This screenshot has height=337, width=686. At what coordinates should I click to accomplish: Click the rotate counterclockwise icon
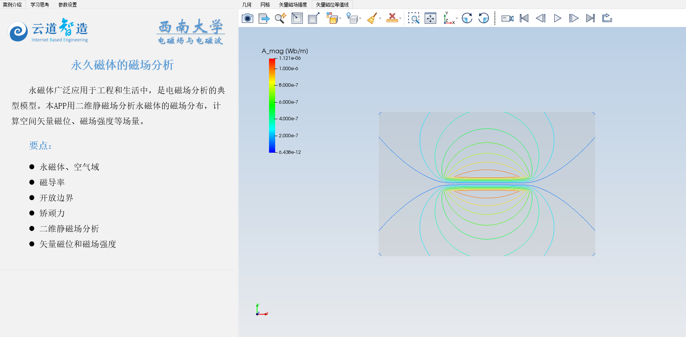point(484,18)
